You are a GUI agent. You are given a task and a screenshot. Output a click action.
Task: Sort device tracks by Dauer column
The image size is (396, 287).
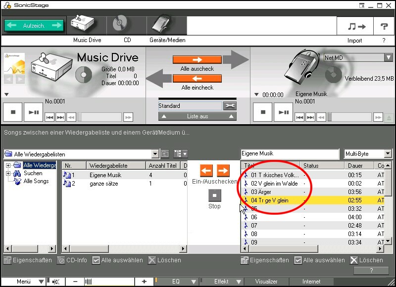[359, 166]
